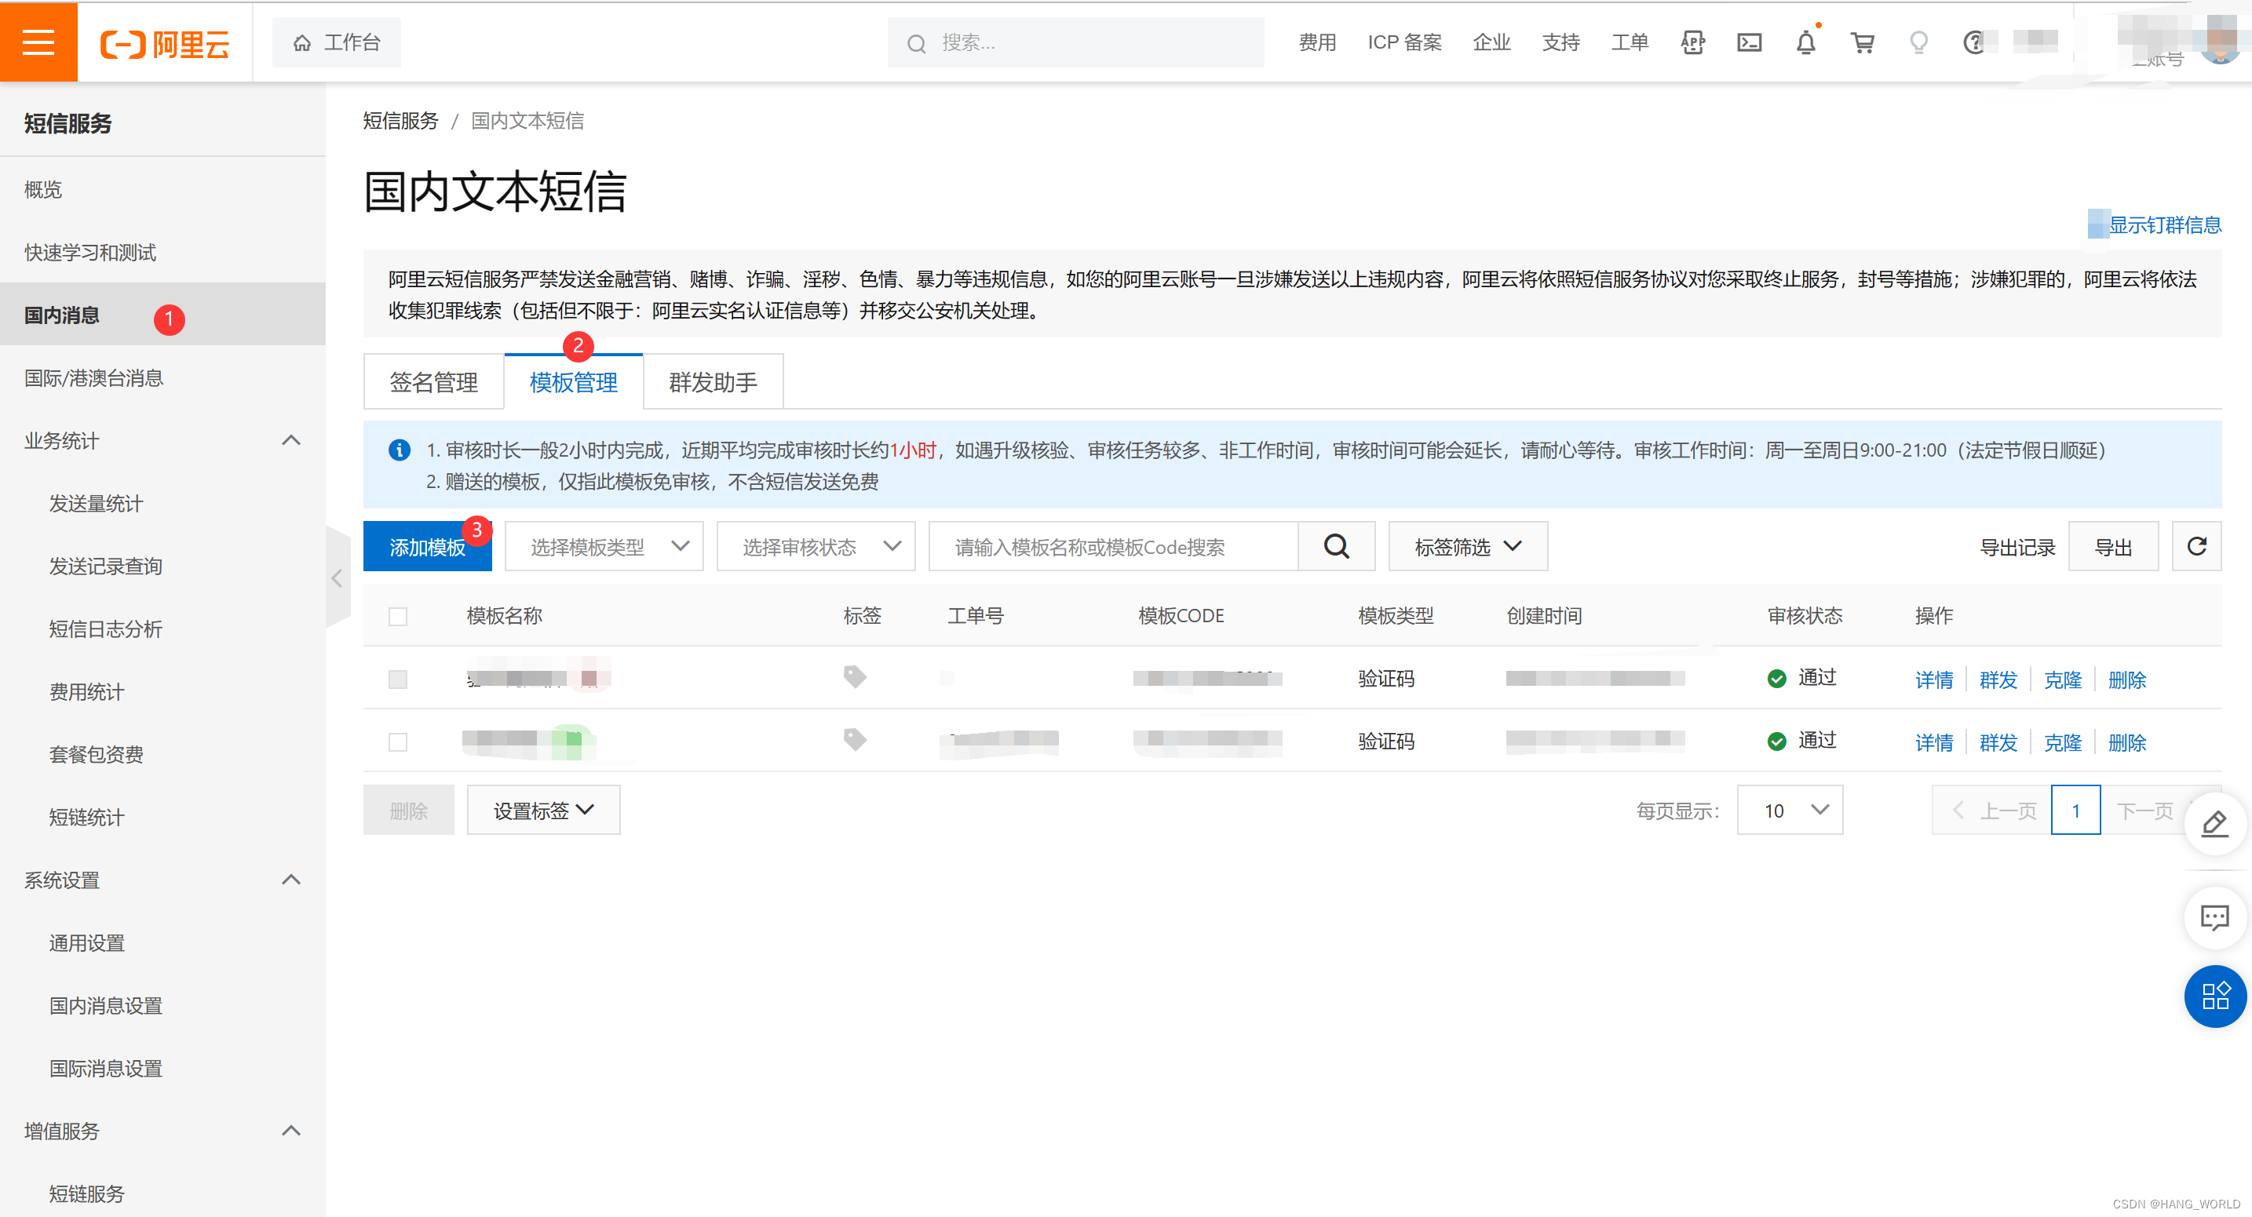Image resolution: width=2252 pixels, height=1217 pixels.
Task: Click the Alibaba Cloud logo
Action: click(164, 43)
